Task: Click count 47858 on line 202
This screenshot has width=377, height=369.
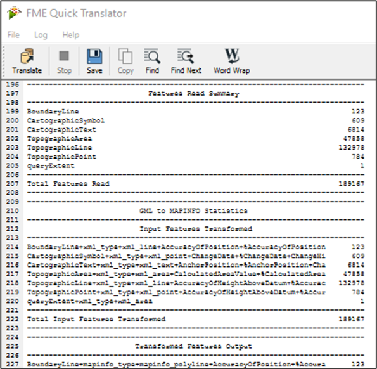Action: (354, 139)
